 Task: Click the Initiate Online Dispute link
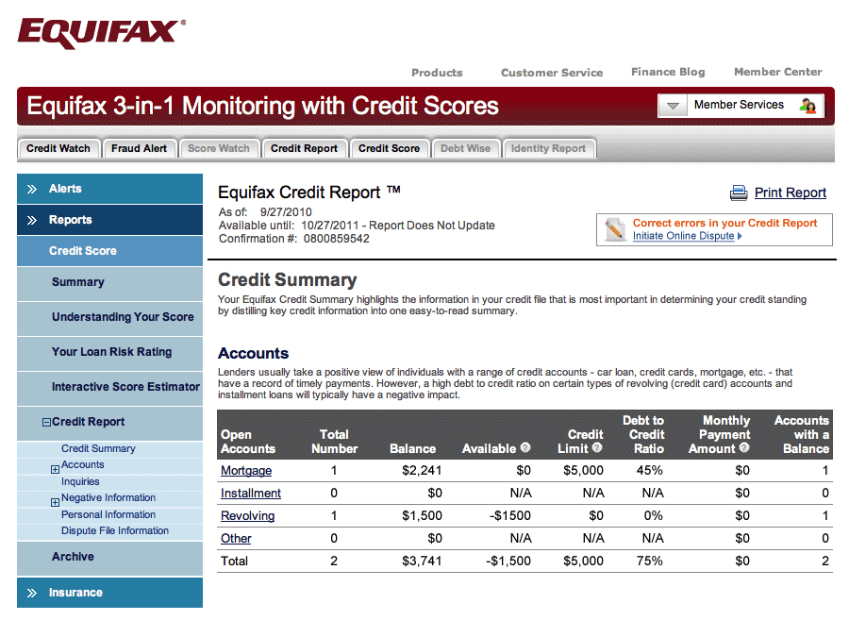[687, 236]
